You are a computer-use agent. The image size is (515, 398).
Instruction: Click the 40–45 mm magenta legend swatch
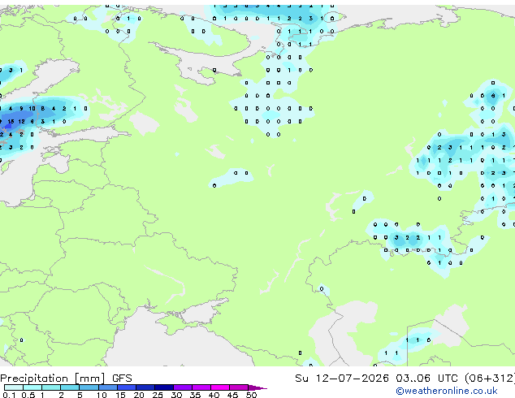[220, 387]
